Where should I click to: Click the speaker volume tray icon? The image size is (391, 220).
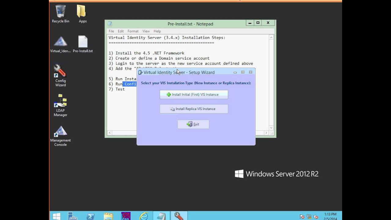point(316,216)
